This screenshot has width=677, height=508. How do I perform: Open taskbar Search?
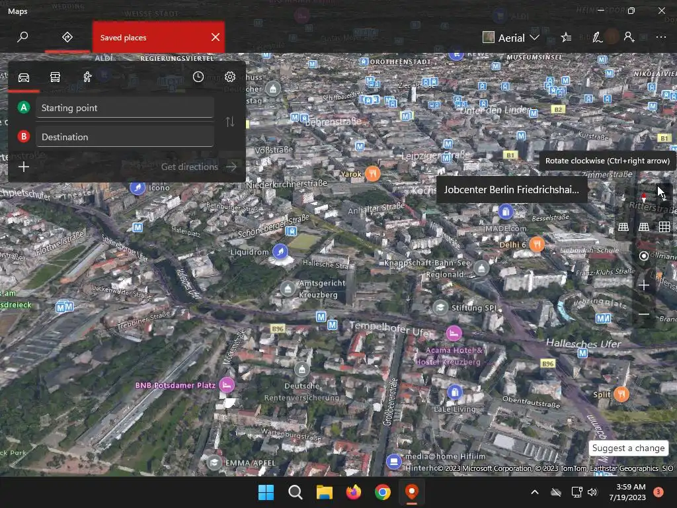(296, 492)
